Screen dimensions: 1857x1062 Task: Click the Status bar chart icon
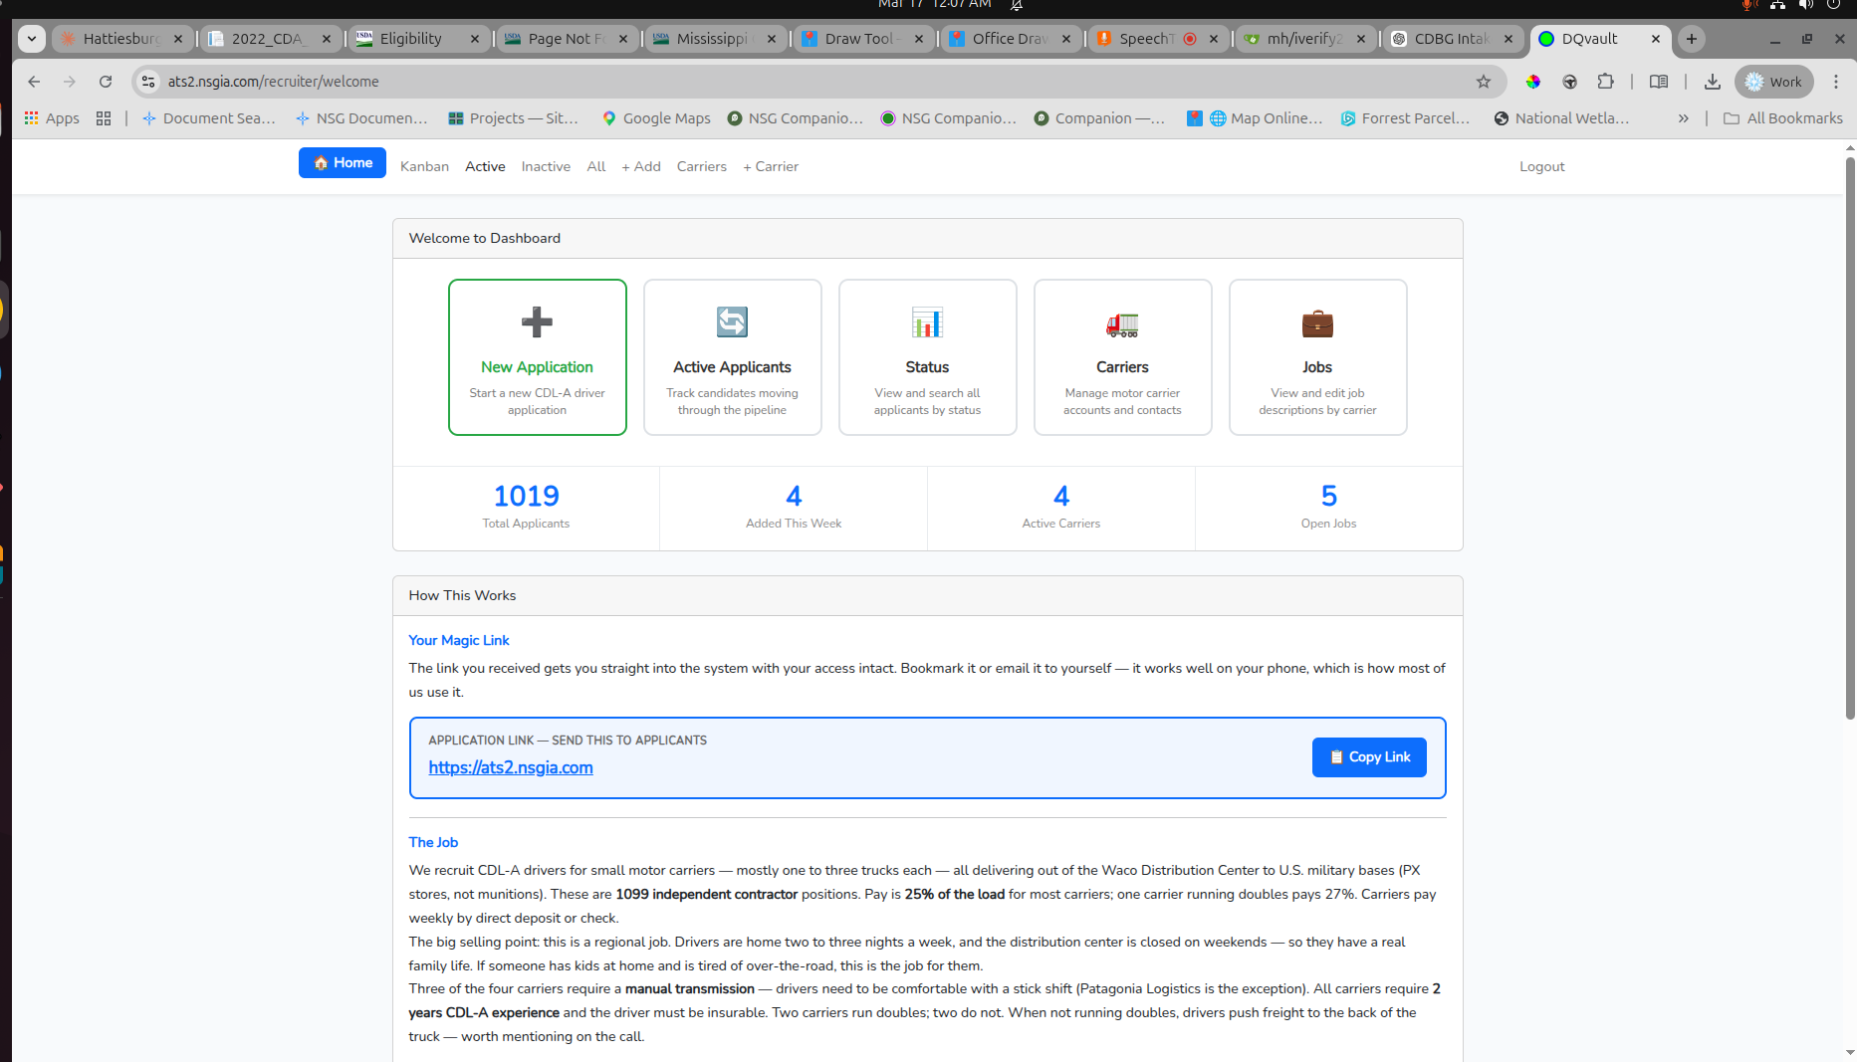click(927, 322)
